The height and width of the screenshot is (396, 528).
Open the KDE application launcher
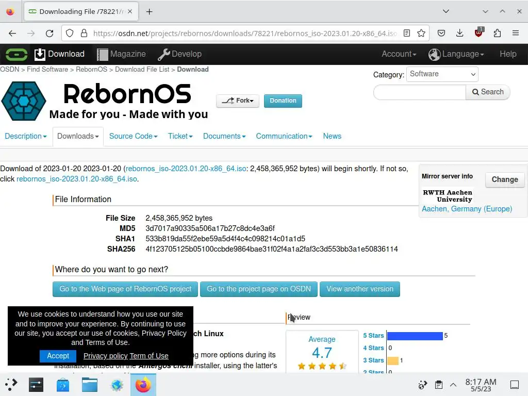(x=11, y=385)
